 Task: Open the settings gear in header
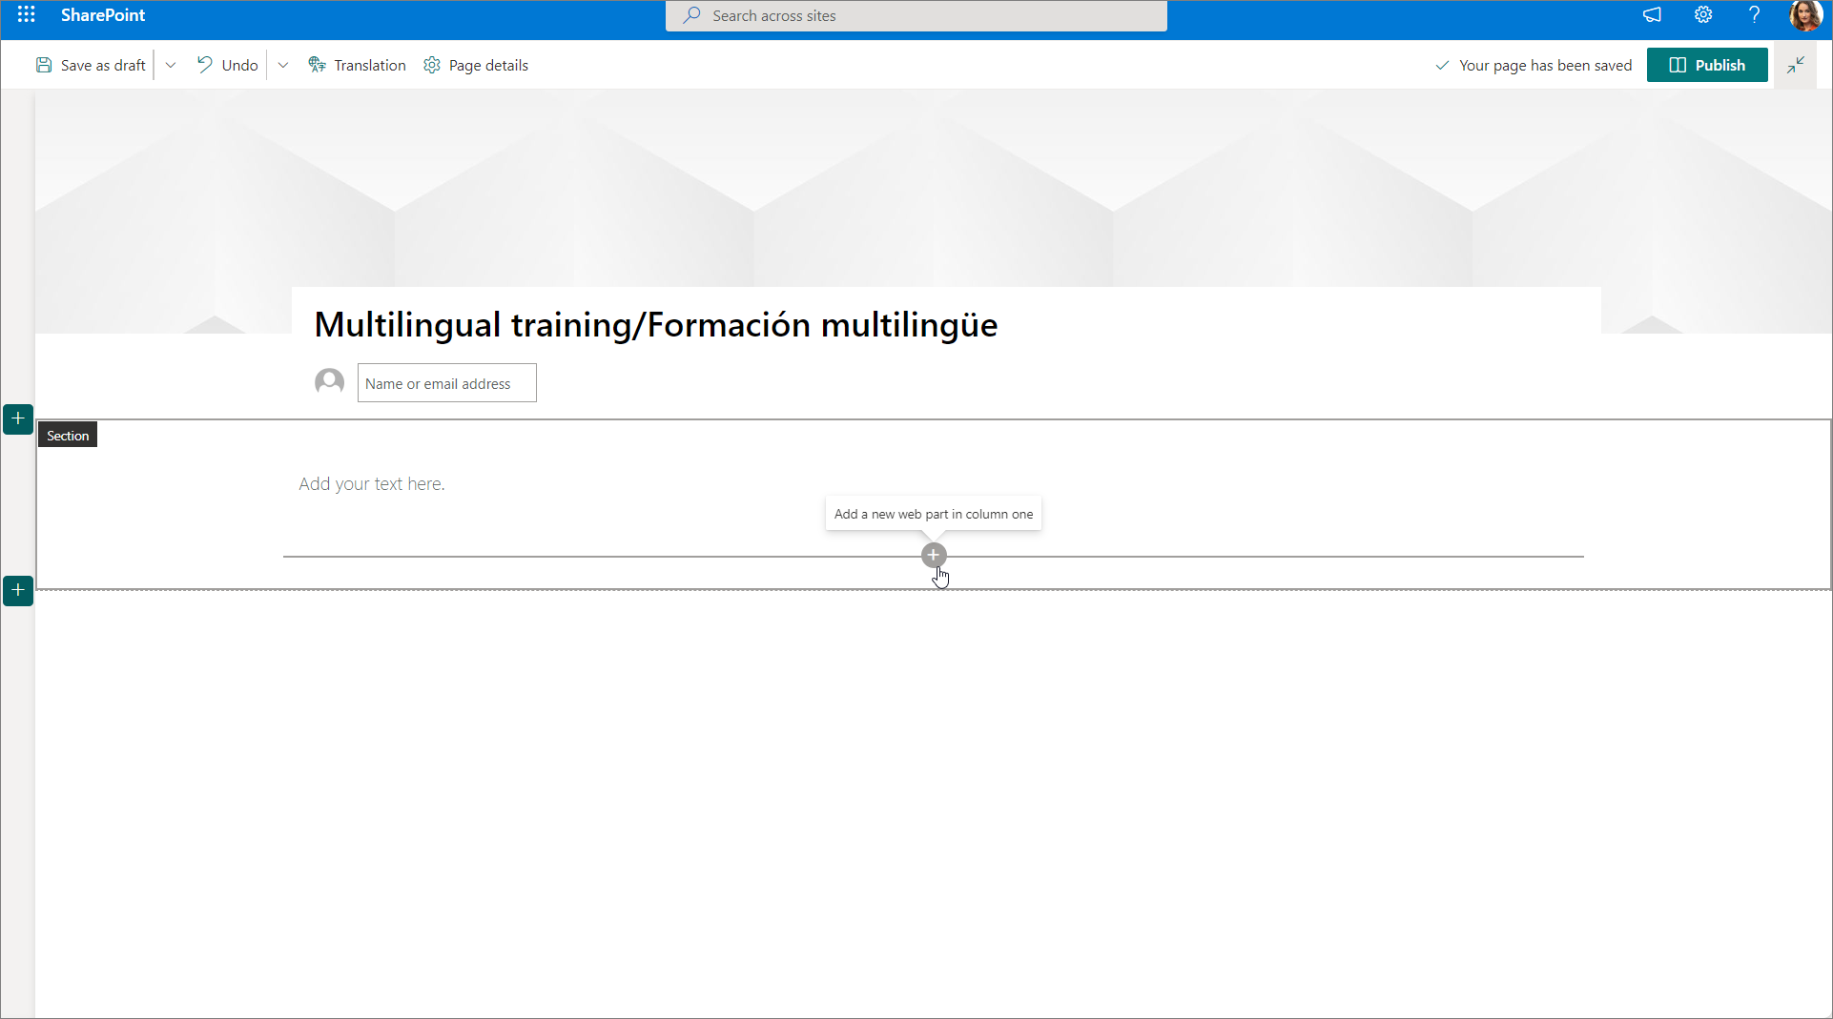point(1703,15)
